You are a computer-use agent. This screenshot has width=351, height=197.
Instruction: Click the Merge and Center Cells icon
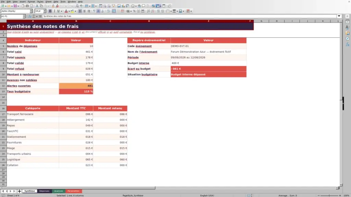[114, 11]
